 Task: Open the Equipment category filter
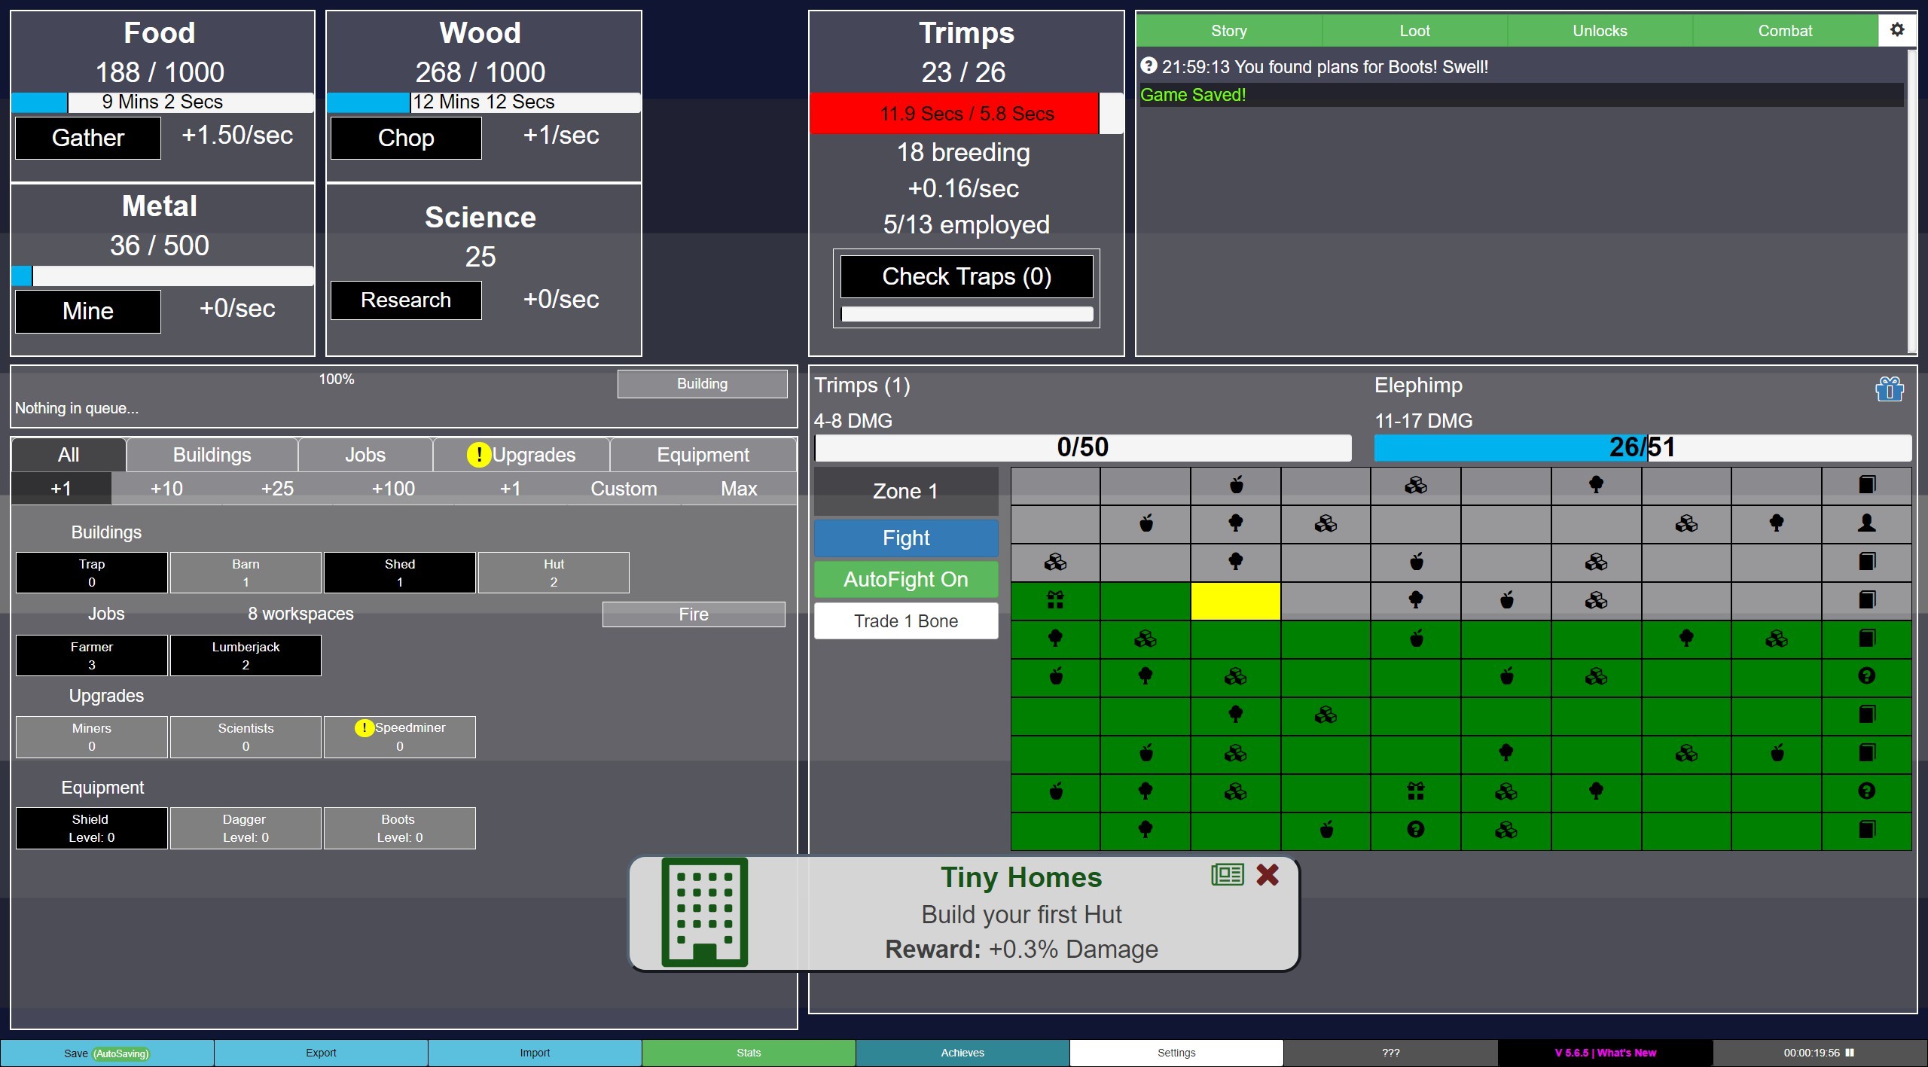coord(702,454)
